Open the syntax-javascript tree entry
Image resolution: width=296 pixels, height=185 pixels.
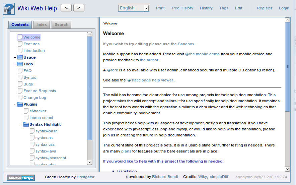point(51,158)
